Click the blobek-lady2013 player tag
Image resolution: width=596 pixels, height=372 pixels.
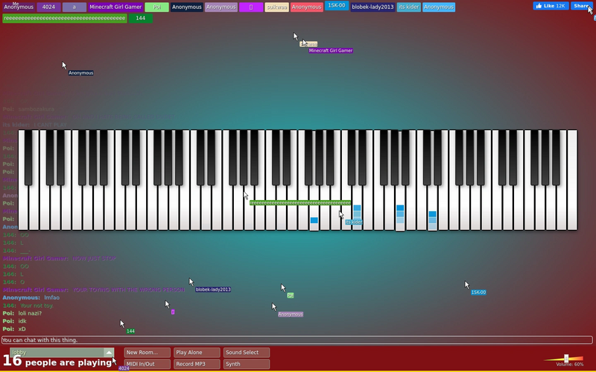372,7
